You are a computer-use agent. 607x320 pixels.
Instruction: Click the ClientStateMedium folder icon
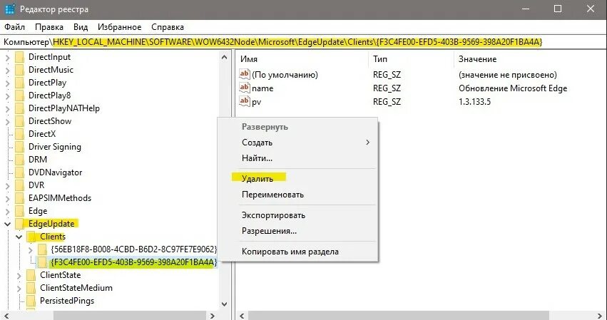point(31,288)
